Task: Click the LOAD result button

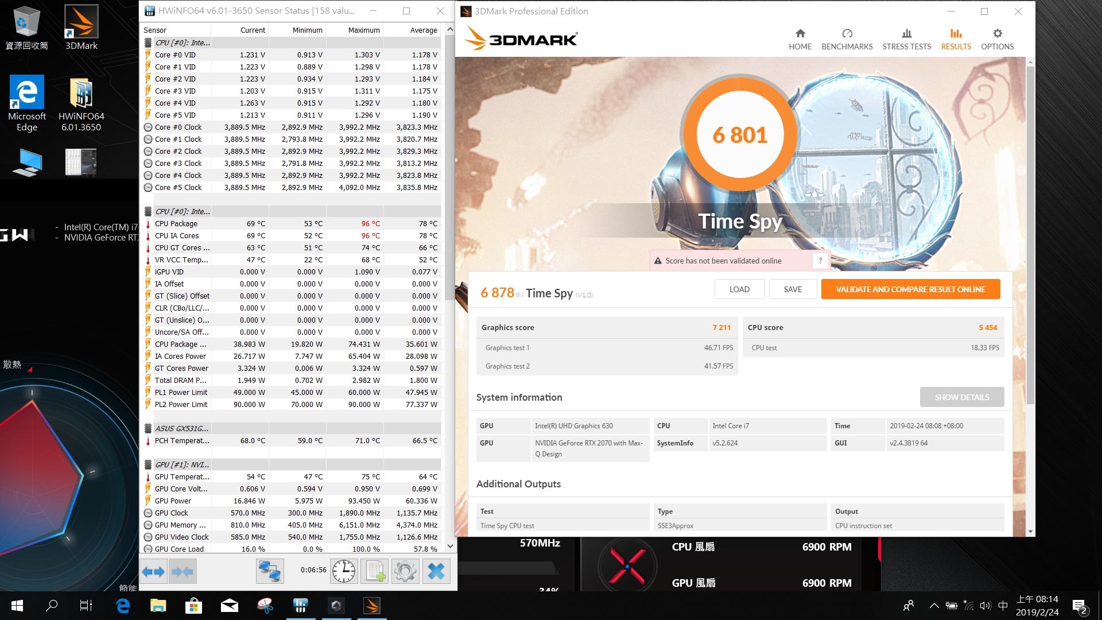Action: point(739,289)
